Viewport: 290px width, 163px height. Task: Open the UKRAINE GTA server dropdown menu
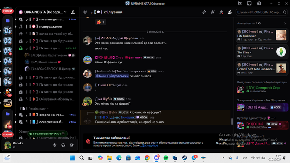coord(43,12)
